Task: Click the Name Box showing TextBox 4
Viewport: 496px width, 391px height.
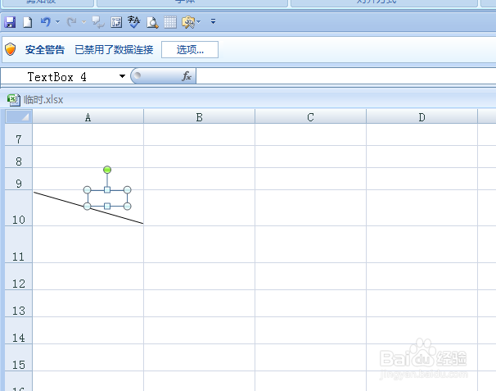Action: (58, 77)
